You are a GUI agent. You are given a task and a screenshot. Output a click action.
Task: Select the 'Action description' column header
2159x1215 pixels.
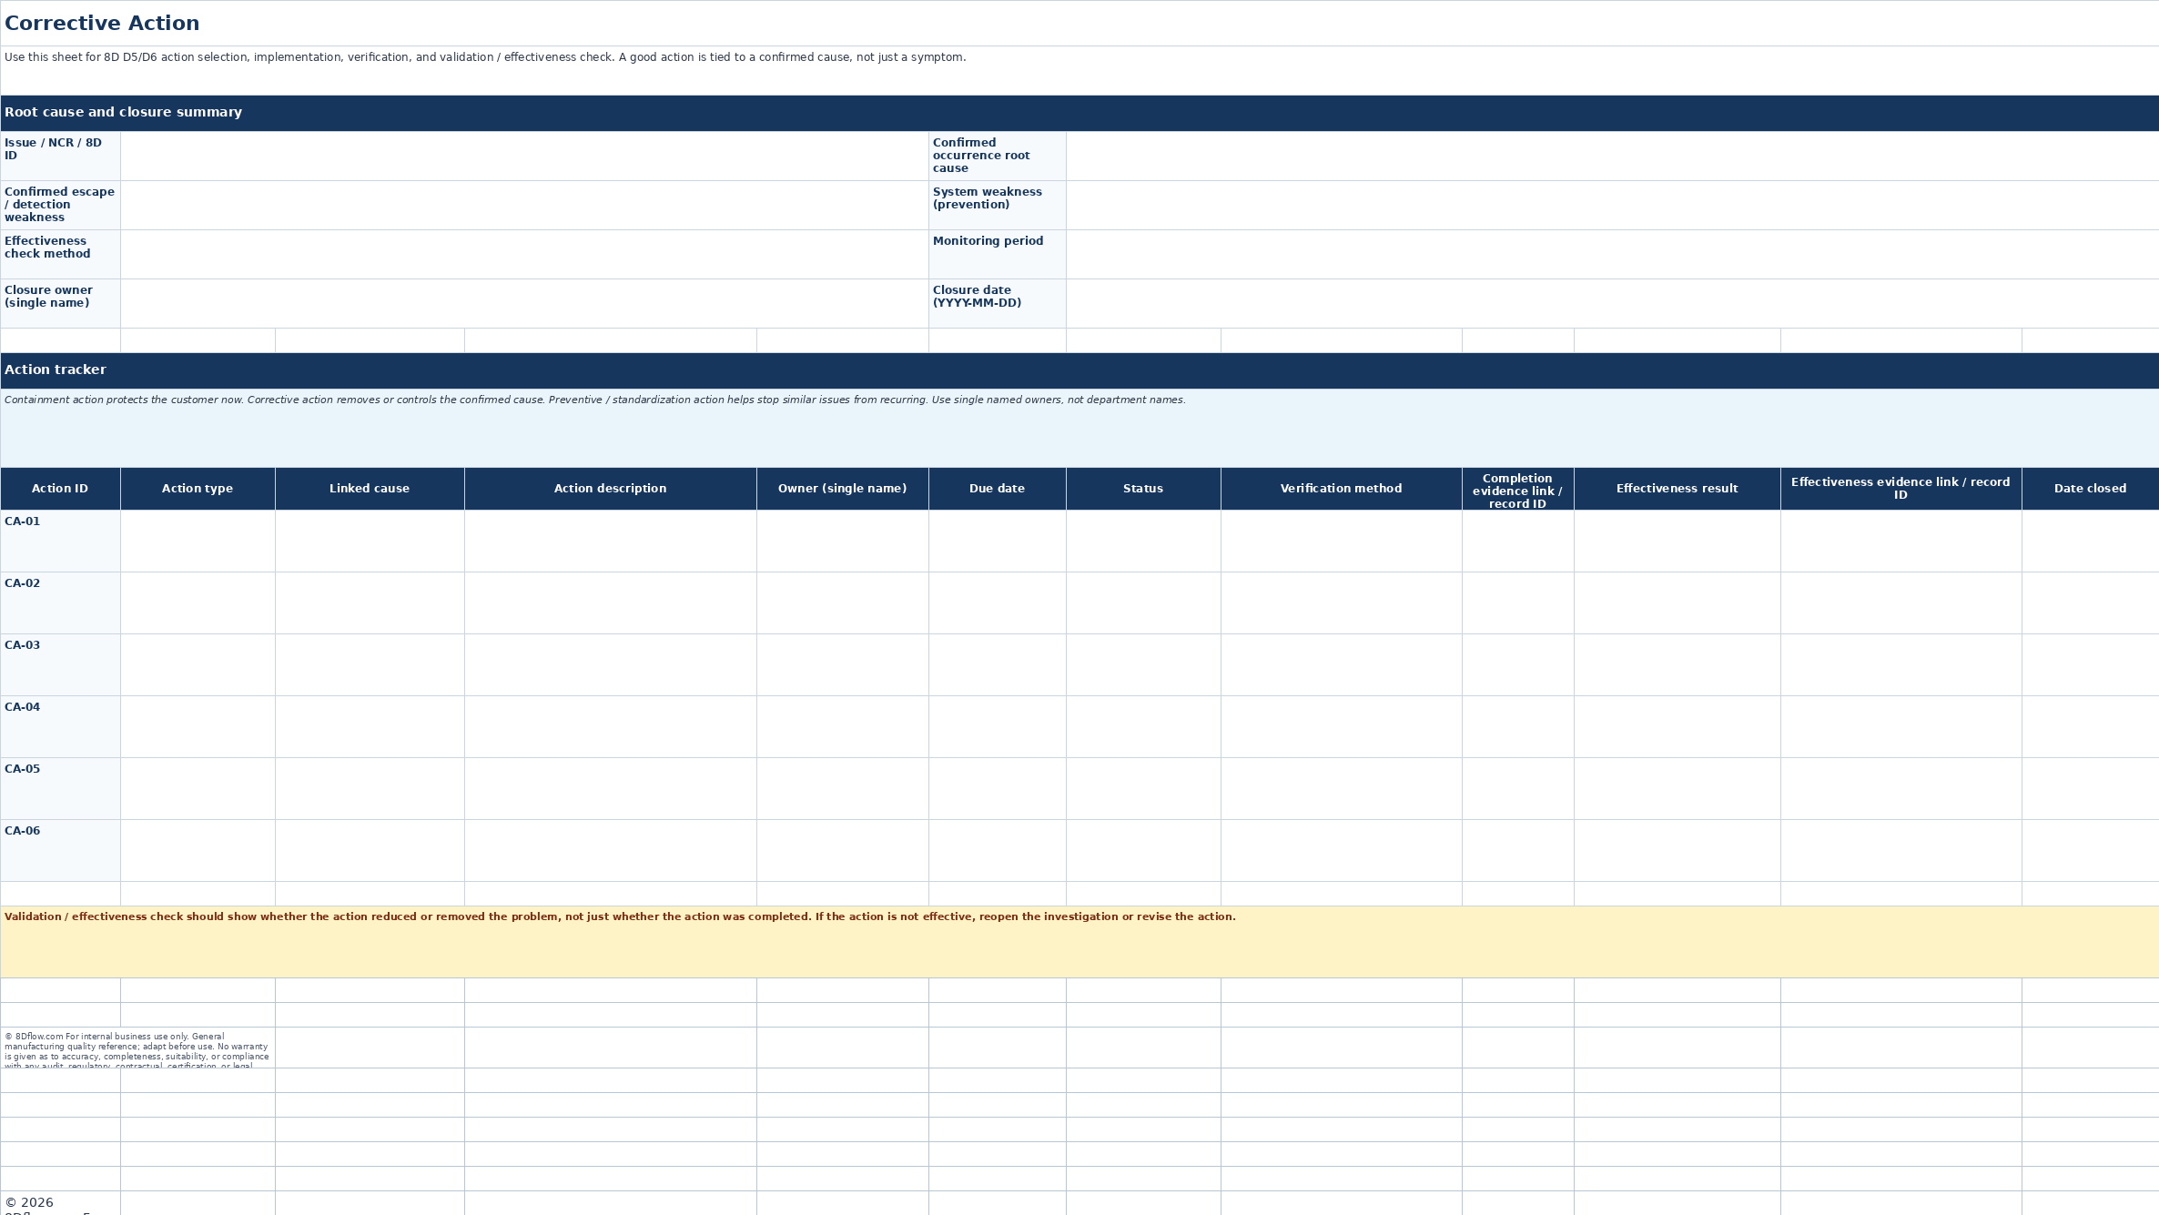(611, 489)
